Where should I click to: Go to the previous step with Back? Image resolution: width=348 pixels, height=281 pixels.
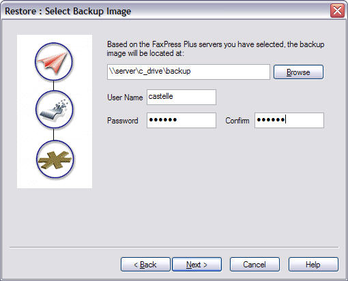point(145,265)
